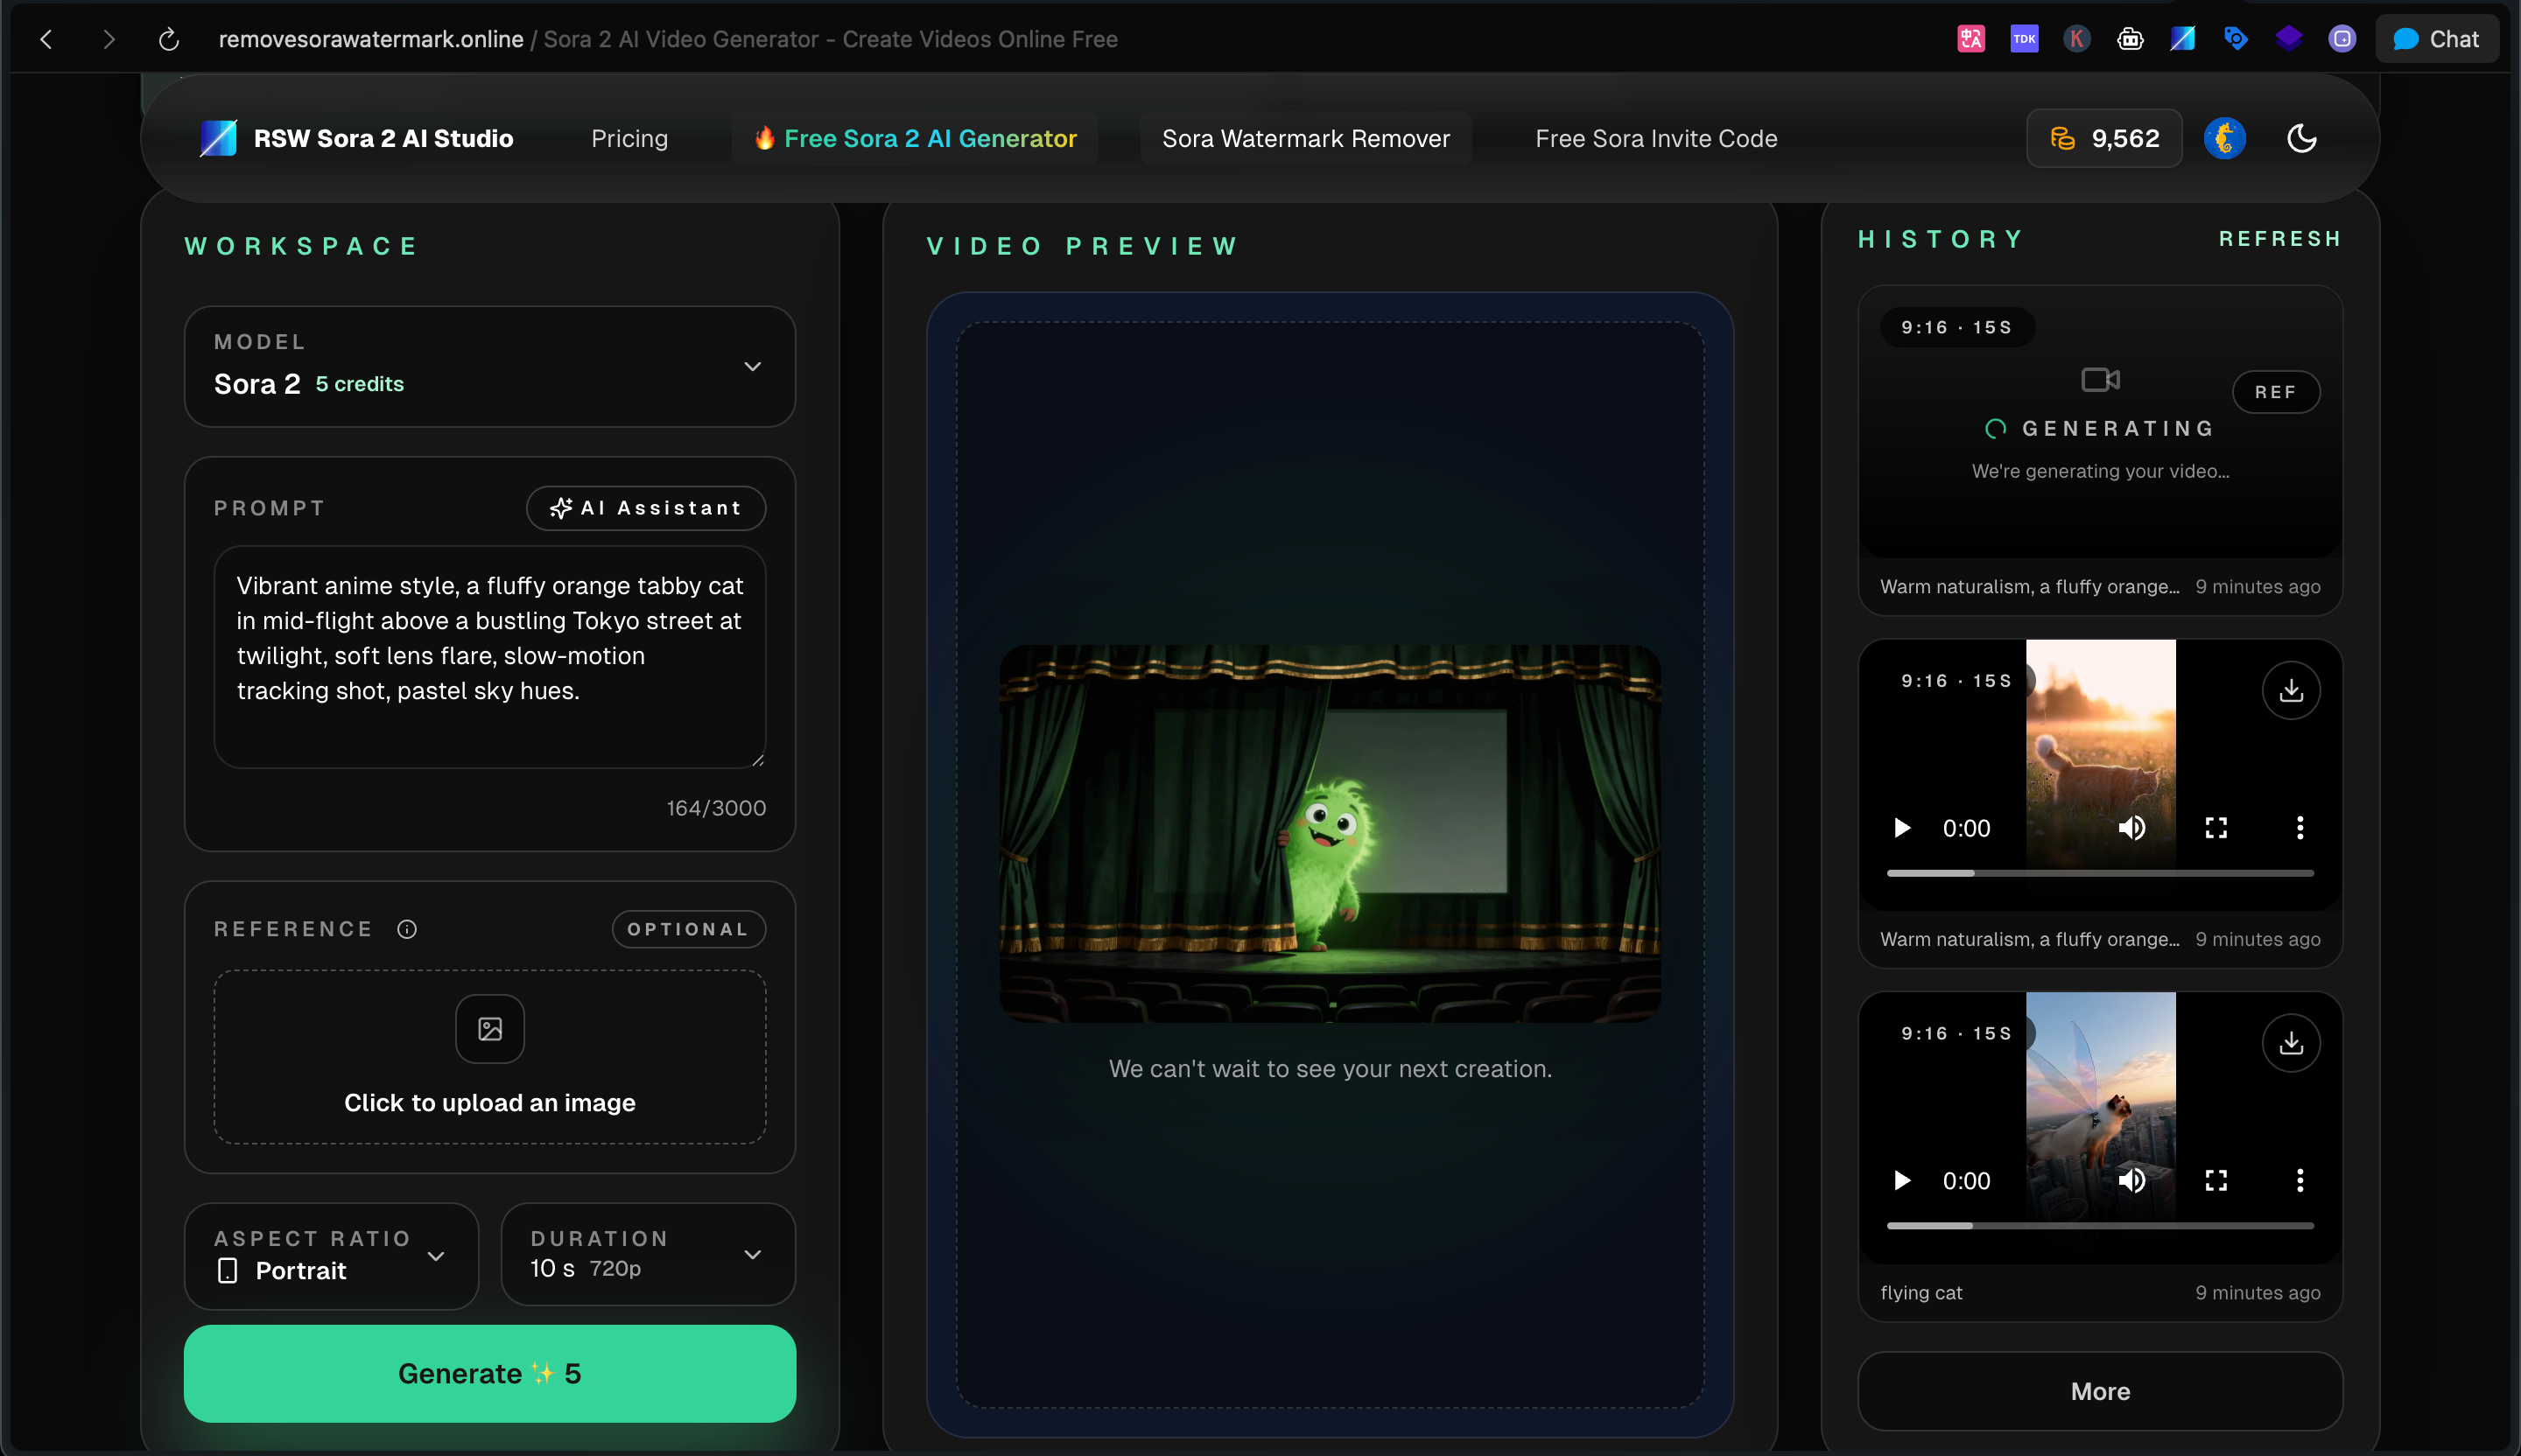Click the image upload icon in Reference area
This screenshot has width=2521, height=1456.
click(x=489, y=1028)
